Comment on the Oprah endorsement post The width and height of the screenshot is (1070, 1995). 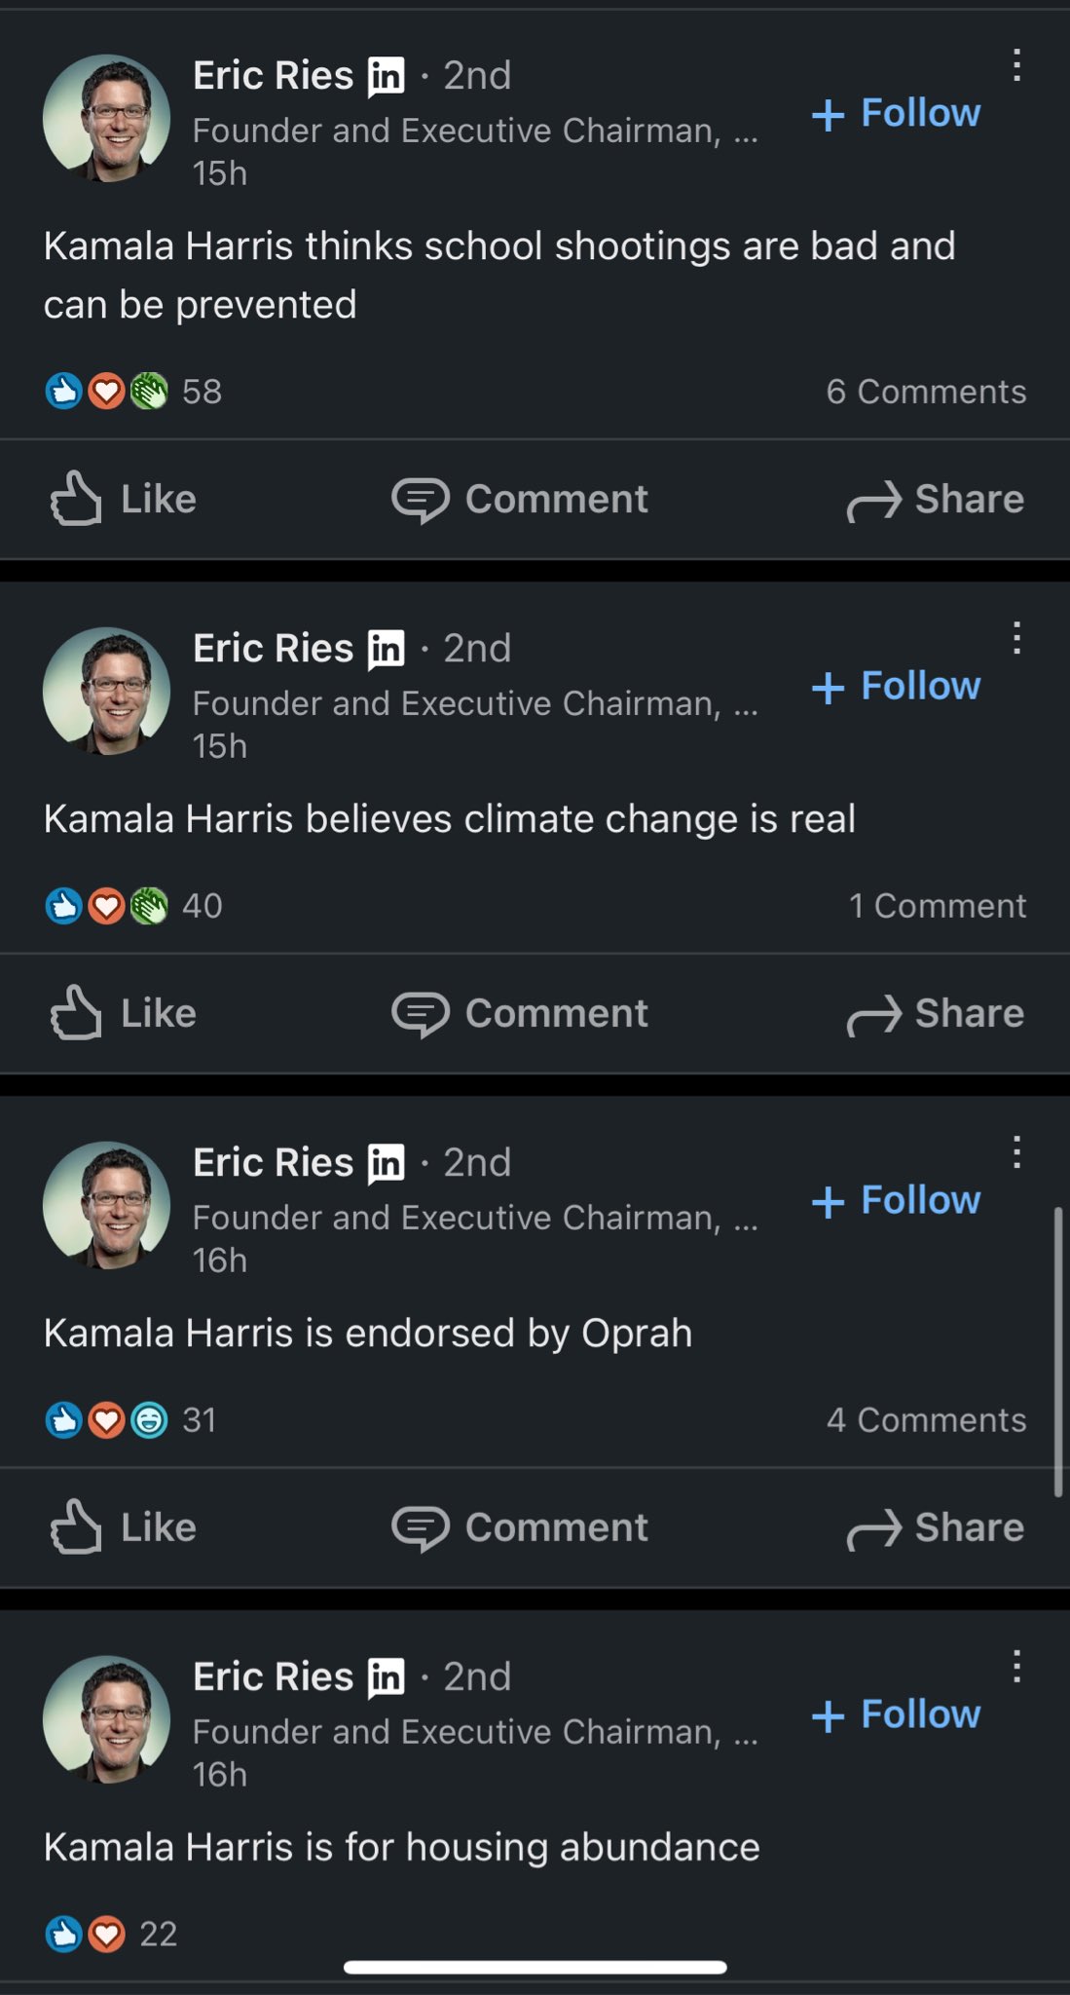520,1527
